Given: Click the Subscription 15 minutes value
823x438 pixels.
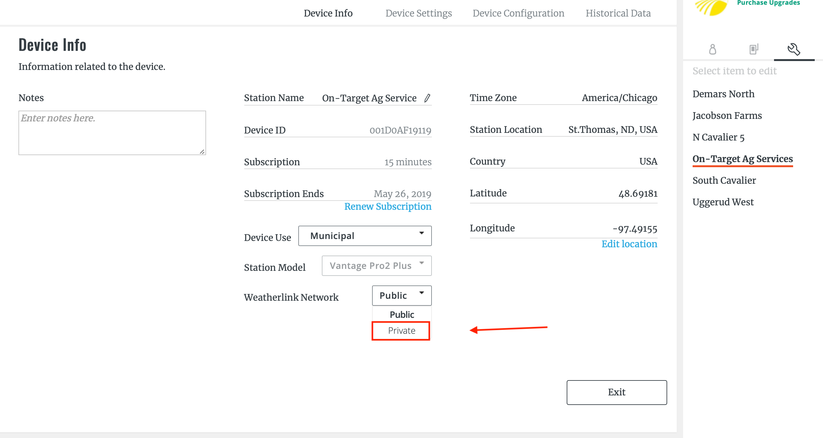Looking at the screenshot, I should [x=408, y=162].
